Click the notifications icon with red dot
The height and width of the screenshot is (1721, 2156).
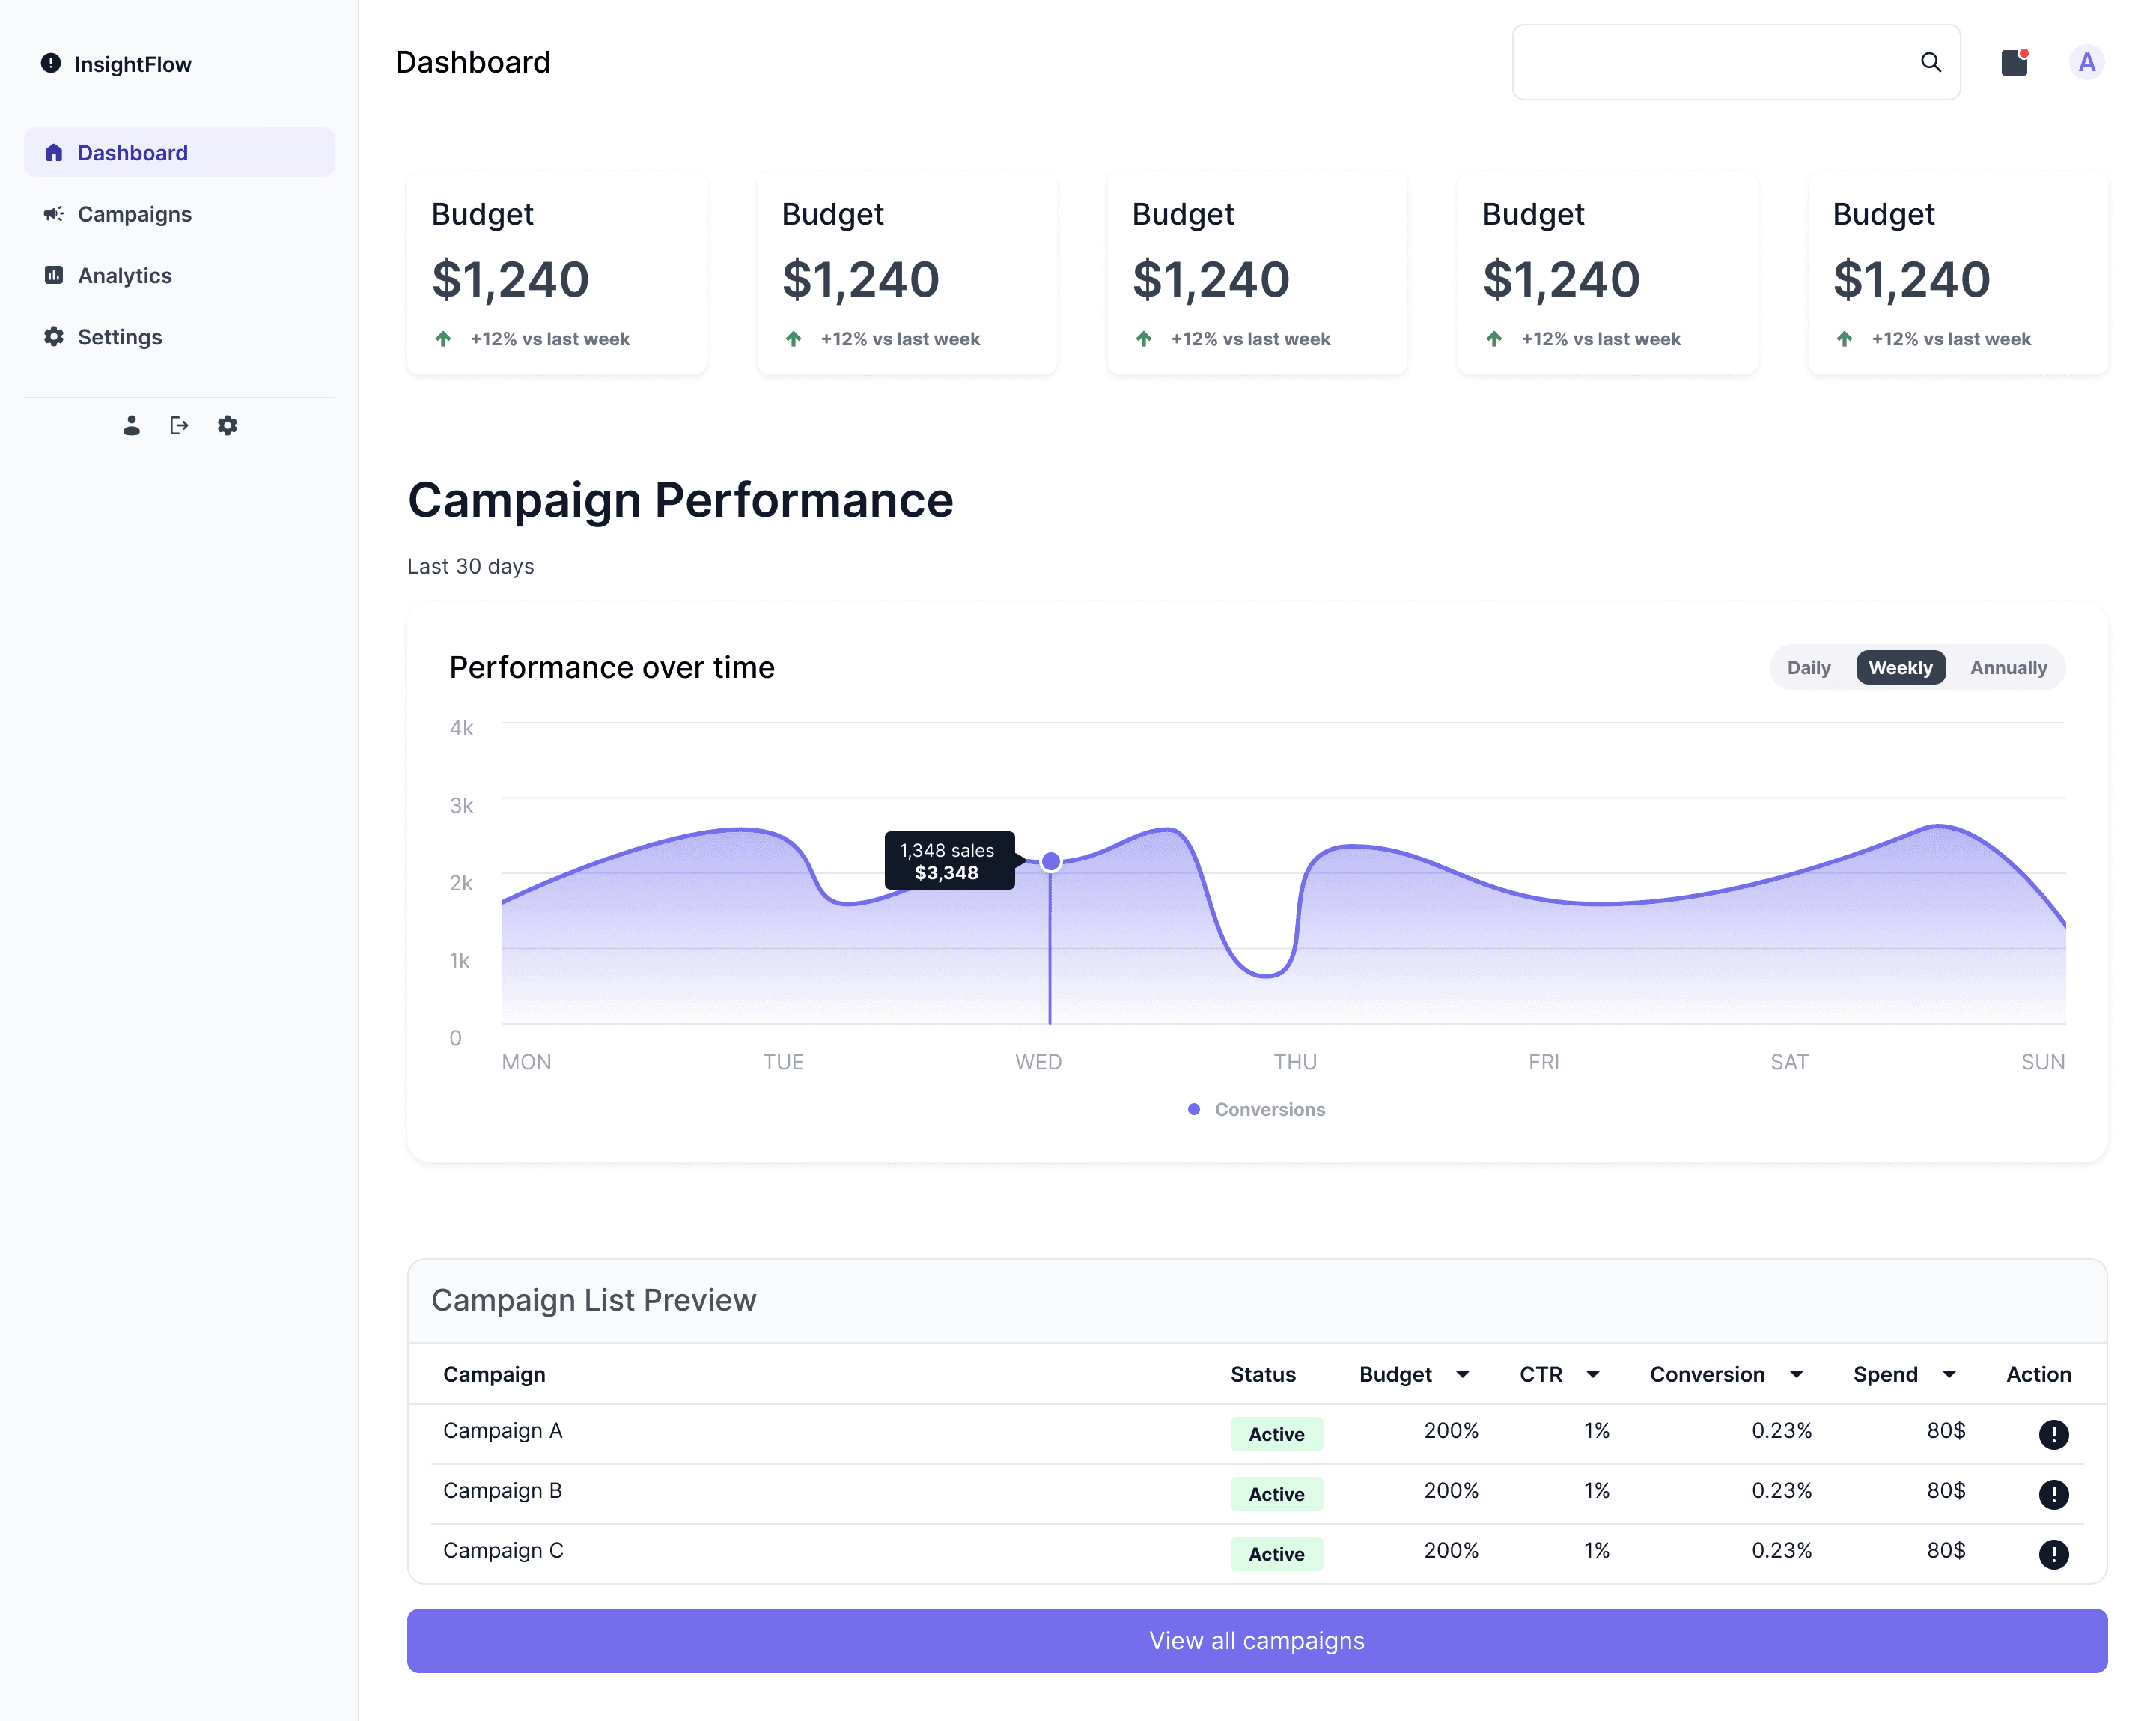[x=2013, y=63]
